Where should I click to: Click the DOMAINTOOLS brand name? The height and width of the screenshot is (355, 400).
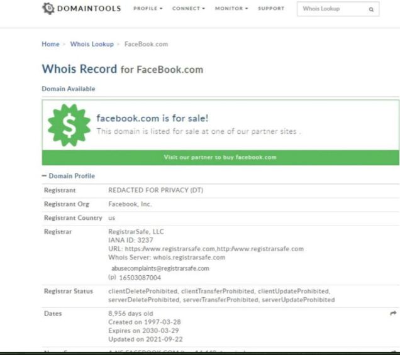tap(89, 8)
